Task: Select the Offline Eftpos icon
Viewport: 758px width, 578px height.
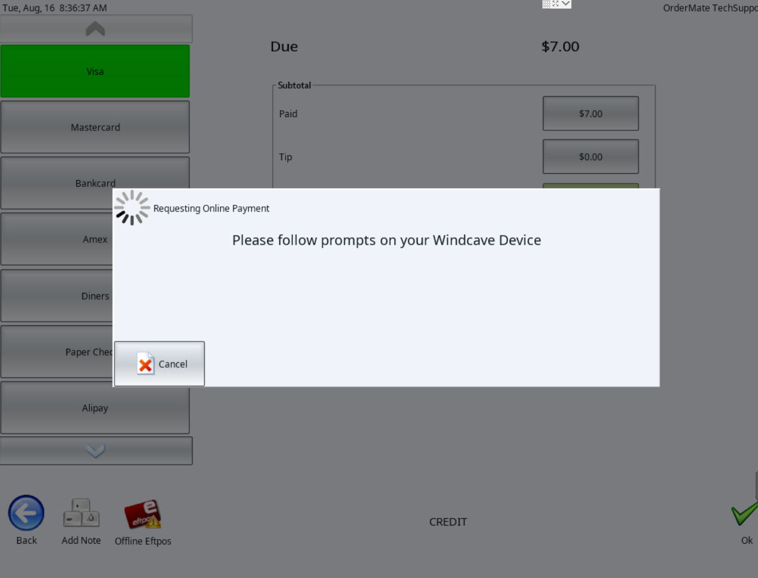Action: (143, 514)
